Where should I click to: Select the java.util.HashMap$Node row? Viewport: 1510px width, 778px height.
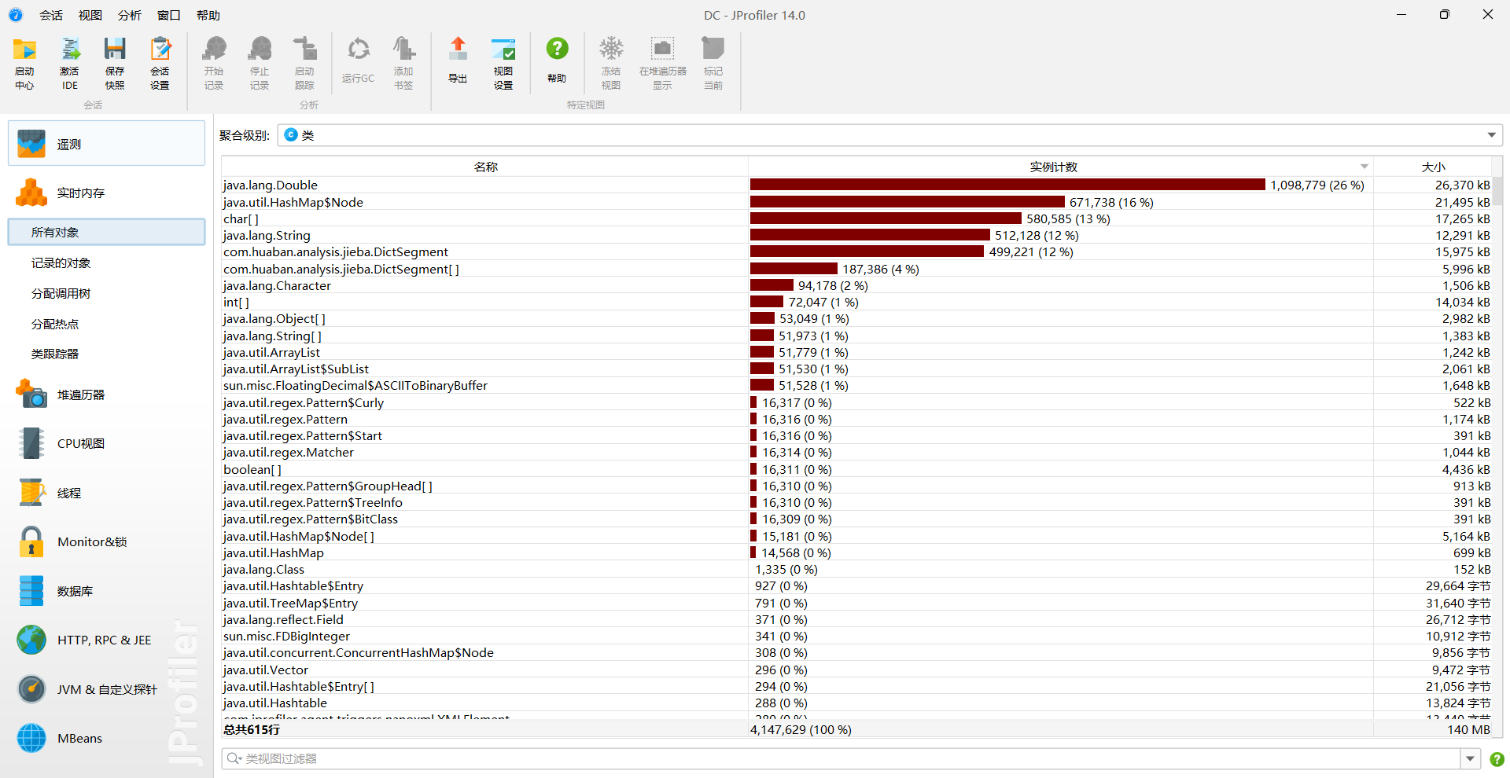tap(856, 202)
